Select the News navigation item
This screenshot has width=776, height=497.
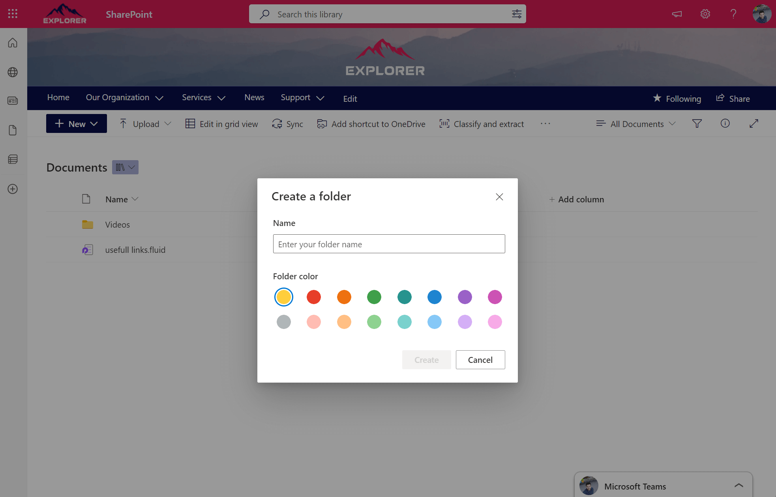point(254,97)
